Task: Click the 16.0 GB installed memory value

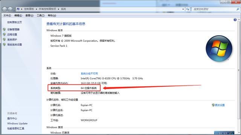Action: tap(94, 83)
